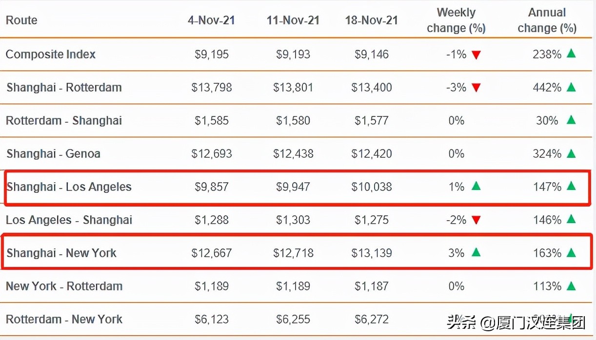Click the Annual change (%) header
The image size is (596, 340).
point(547,20)
